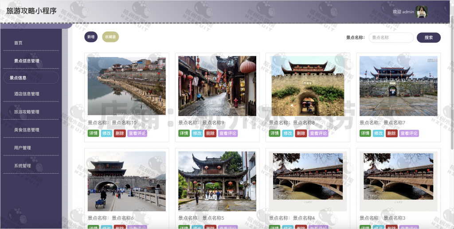Click the 搜索 button

[429, 38]
